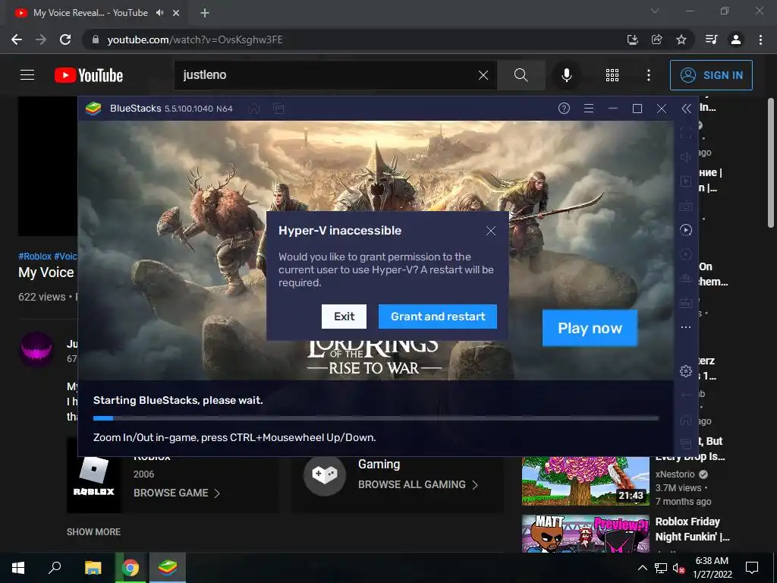Click Exit button in Hyper-V dialog

coord(344,317)
